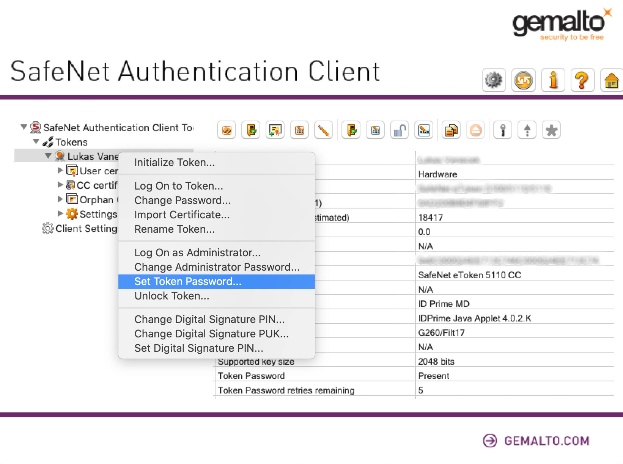This screenshot has height=464, width=623.
Task: Collapse the Tokens tree node
Action: point(36,142)
